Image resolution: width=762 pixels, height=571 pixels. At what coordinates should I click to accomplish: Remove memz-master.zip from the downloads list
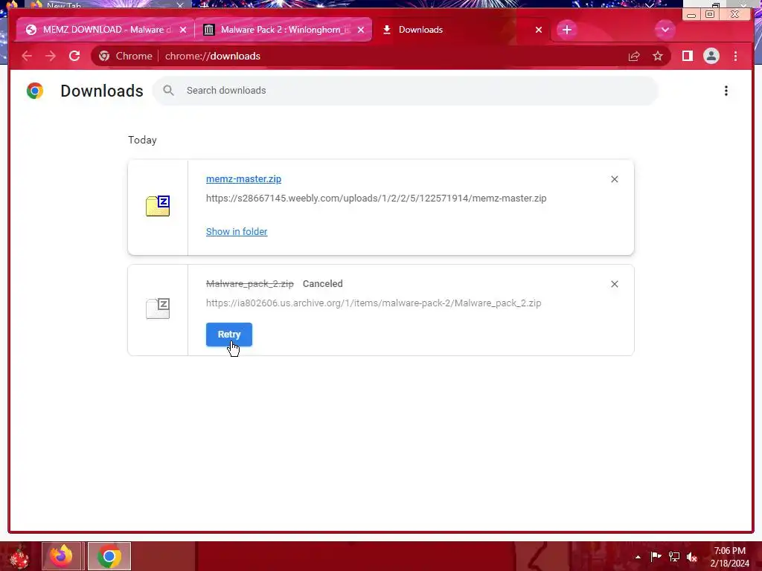pos(614,179)
